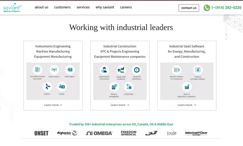
Task: Open the services menu item
Action: [83, 7]
